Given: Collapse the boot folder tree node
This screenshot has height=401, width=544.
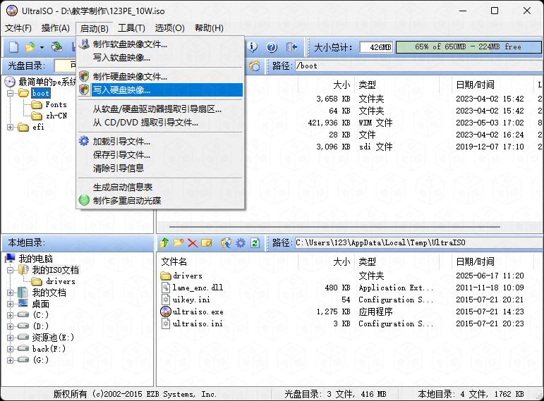Looking at the screenshot, I should pyautogui.click(x=10, y=93).
